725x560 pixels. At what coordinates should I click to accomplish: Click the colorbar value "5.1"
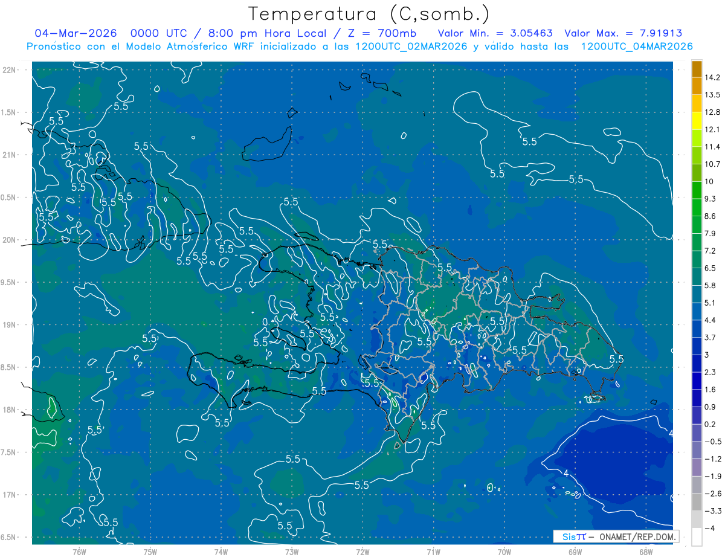click(x=710, y=303)
